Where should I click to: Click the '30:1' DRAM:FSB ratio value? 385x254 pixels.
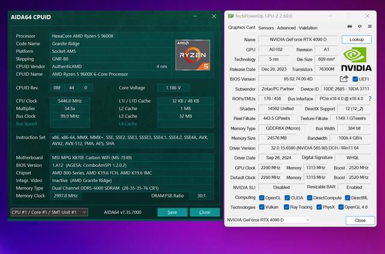tap(202, 196)
